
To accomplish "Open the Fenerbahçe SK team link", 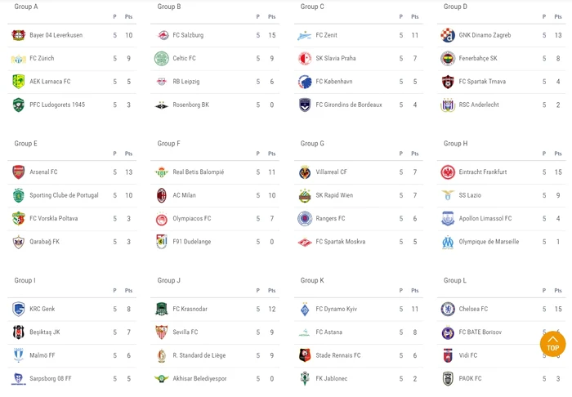I will click(x=478, y=59).
